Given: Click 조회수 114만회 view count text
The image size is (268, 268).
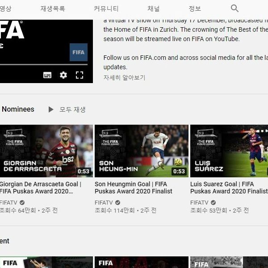Looking at the screenshot, I should pos(114,210).
